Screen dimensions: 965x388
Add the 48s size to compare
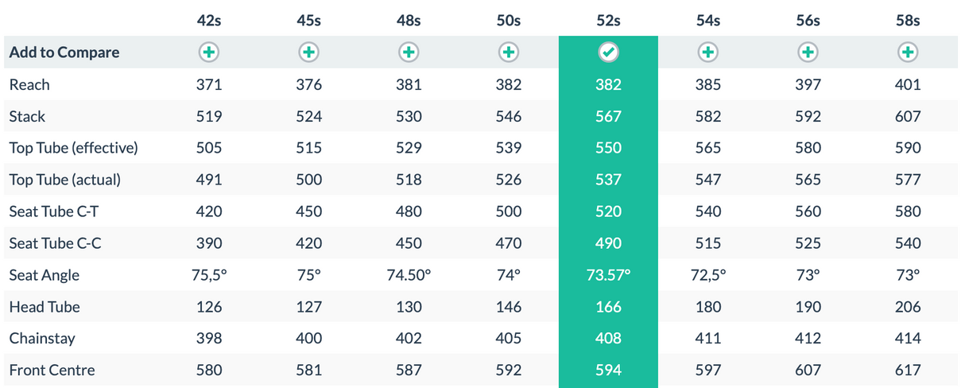pos(409,52)
